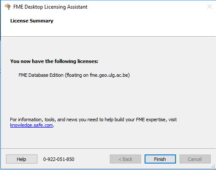Open the knowledge.safe.com link
Screen dimensions: 216x170
pyautogui.click(x=31, y=125)
